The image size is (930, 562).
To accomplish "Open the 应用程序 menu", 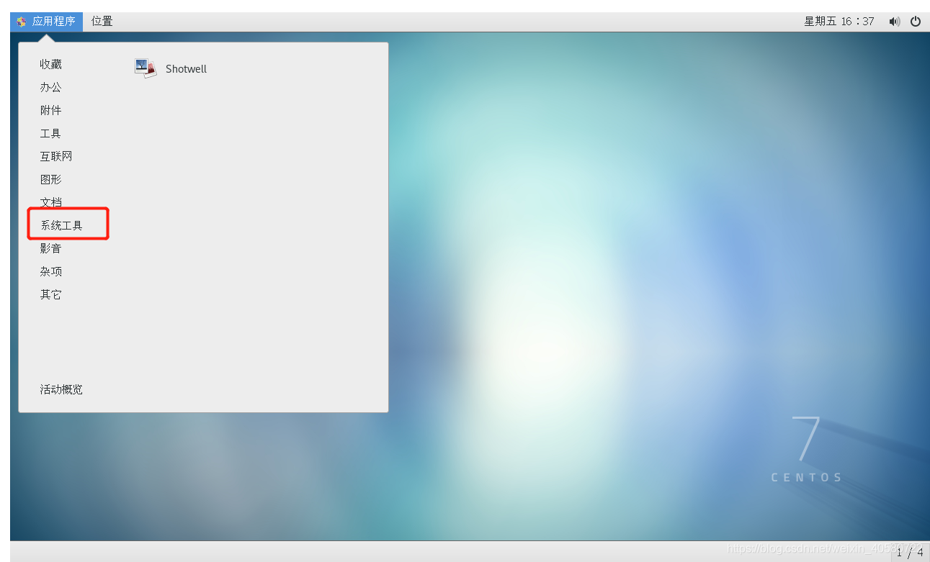I will pyautogui.click(x=46, y=22).
